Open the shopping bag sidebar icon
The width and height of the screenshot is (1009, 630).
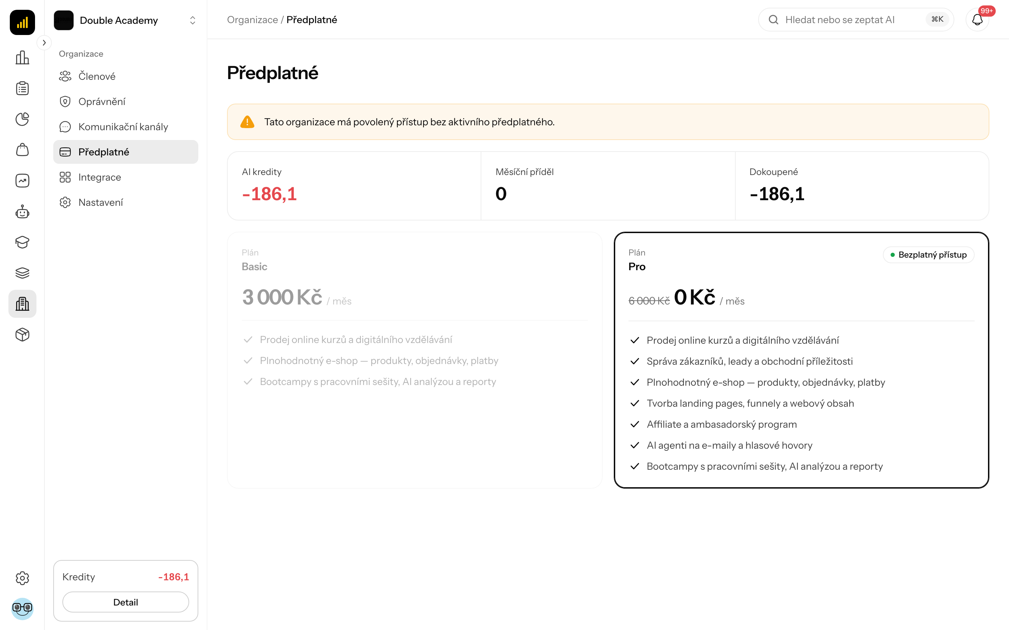[22, 150]
